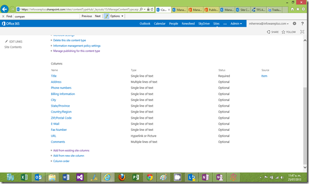Click the search magnifier in address bar

pyautogui.click(x=141, y=9)
